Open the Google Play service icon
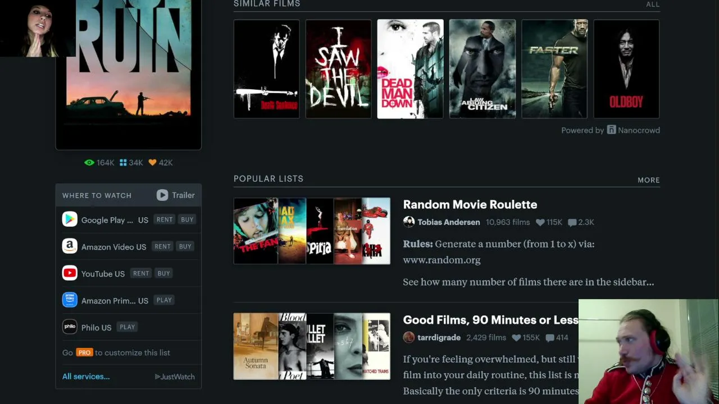The width and height of the screenshot is (719, 404). point(70,219)
